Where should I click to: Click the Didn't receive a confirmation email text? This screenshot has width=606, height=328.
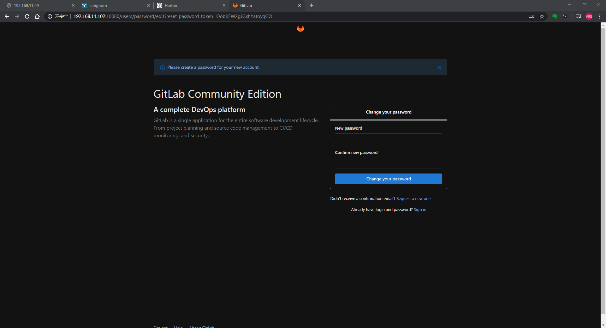(x=363, y=199)
